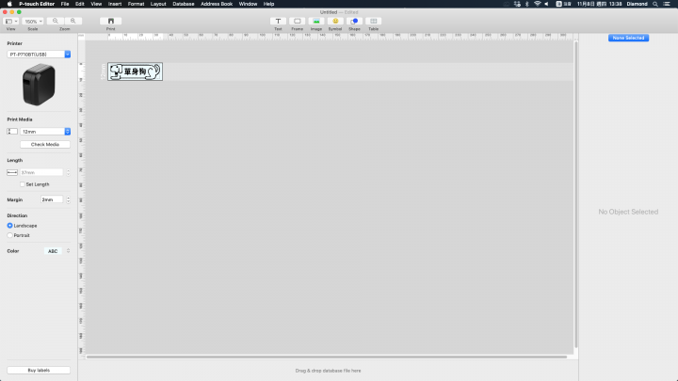Enable the Set Length checkbox
This screenshot has height=381, width=678.
click(22, 184)
